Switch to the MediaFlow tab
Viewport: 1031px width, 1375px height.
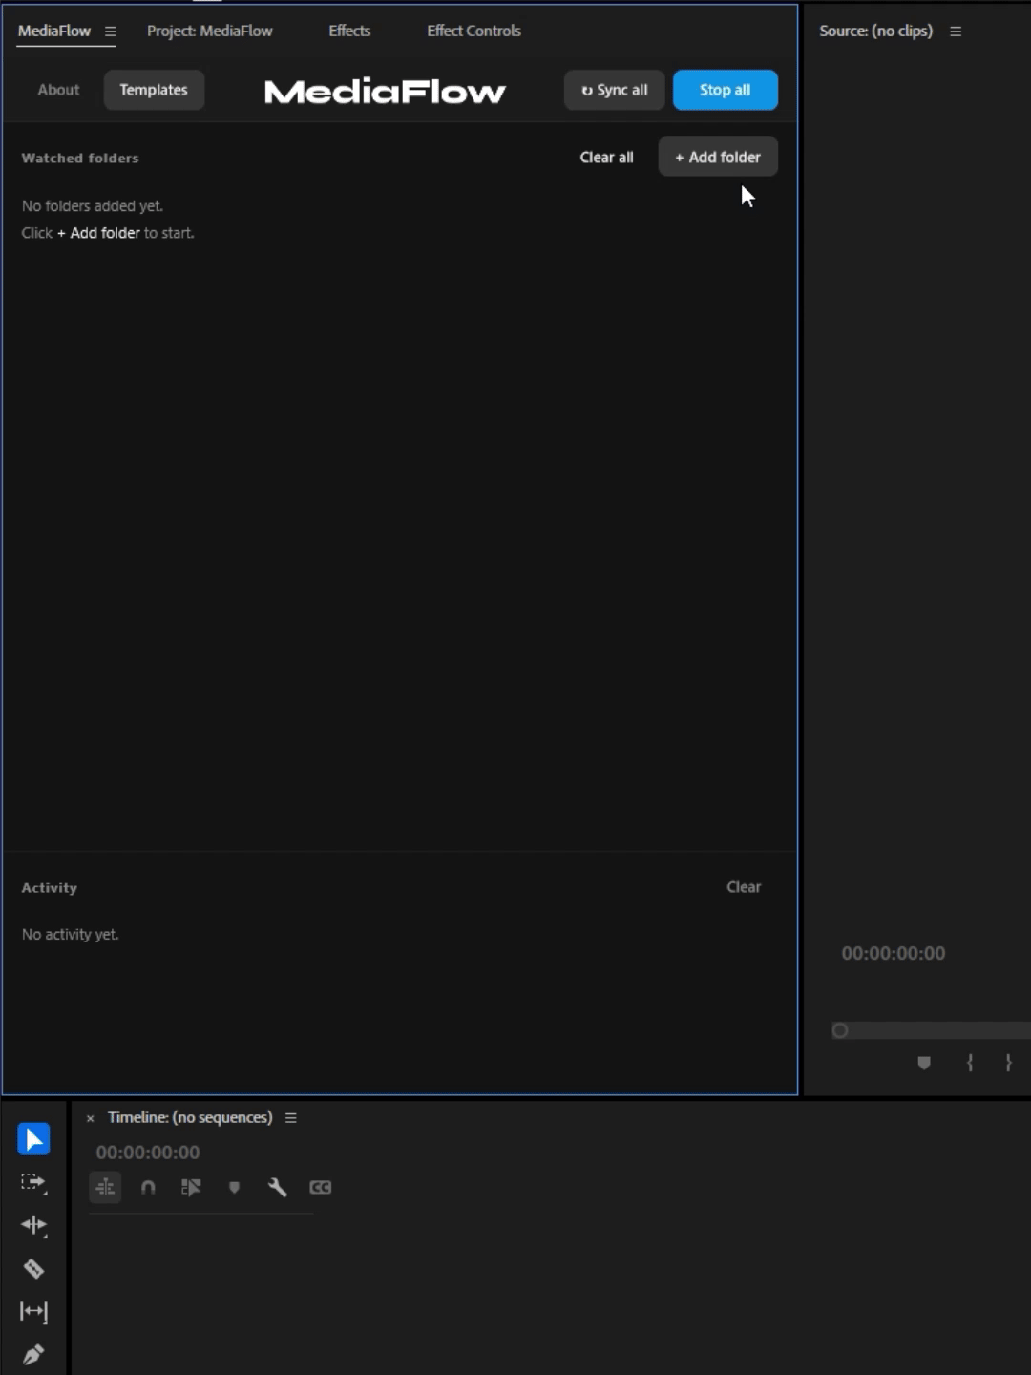coord(54,31)
